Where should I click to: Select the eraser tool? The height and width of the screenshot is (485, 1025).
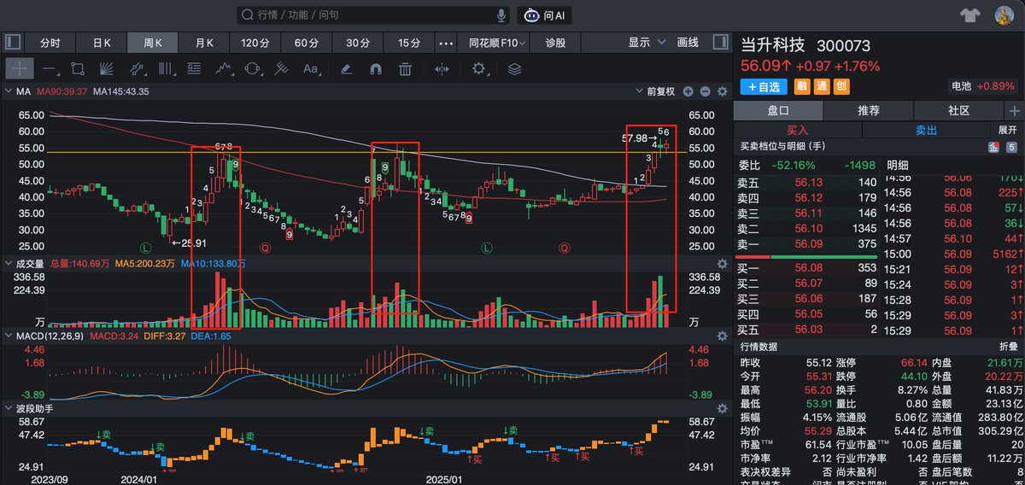pyautogui.click(x=346, y=68)
